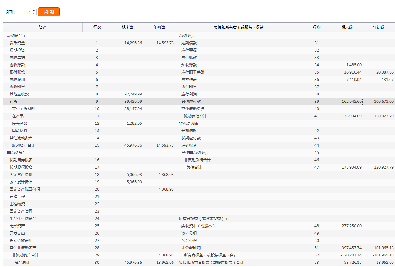Image resolution: width=395 pixels, height=267 pixels.
Task: Click the 负债和所有者（或股东）权益 column header
Action: tap(238, 27)
